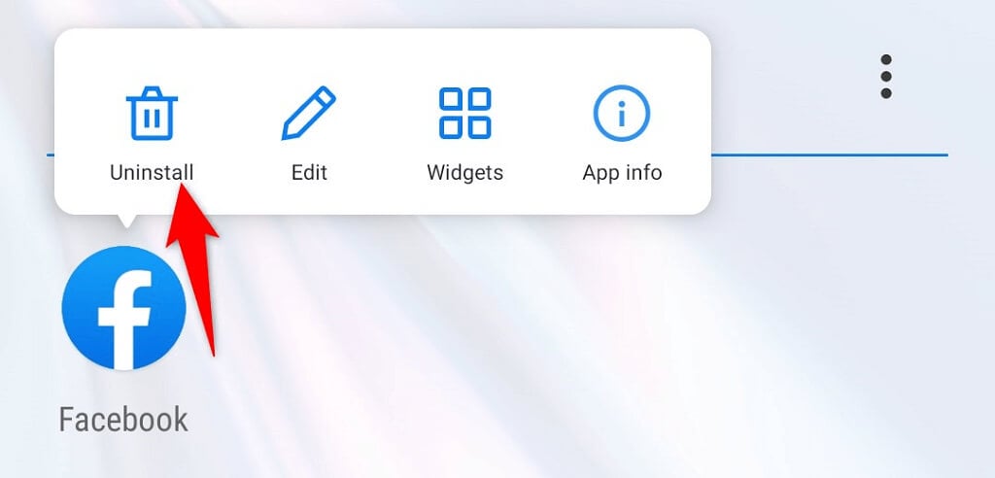Click the letter i inside info circle
The width and height of the screenshot is (995, 478).
click(622, 113)
